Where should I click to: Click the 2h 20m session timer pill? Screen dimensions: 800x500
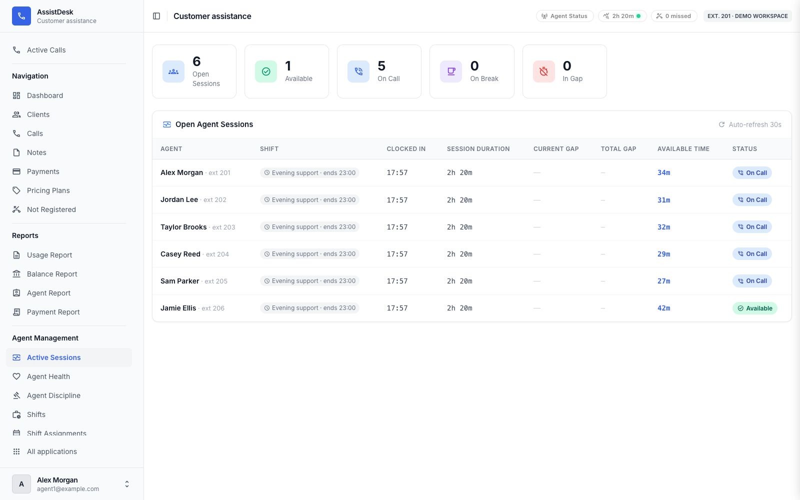622,16
